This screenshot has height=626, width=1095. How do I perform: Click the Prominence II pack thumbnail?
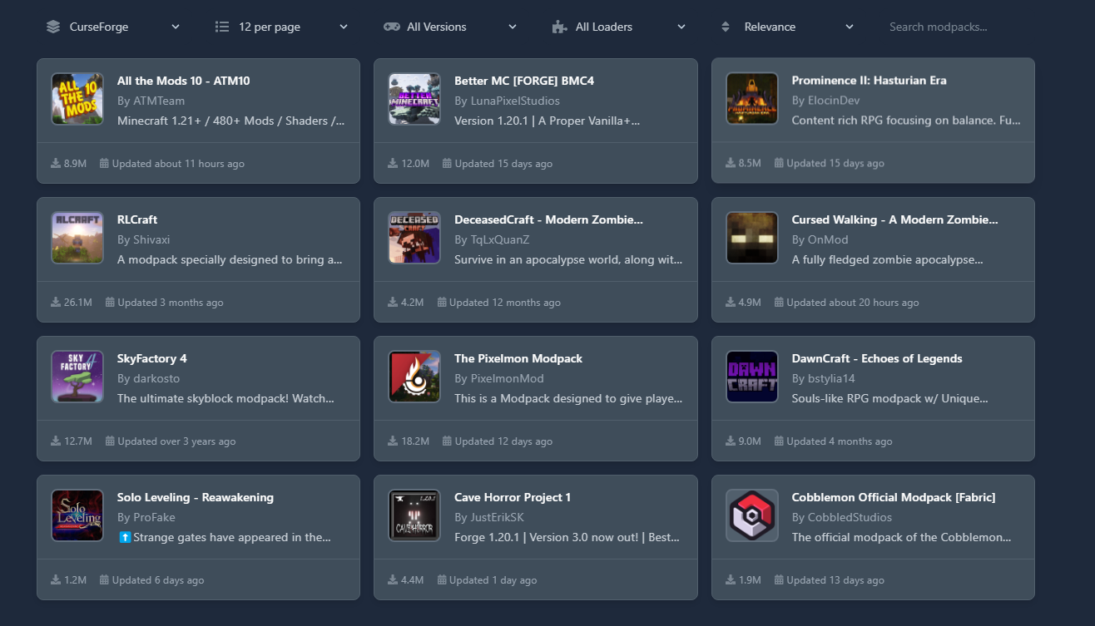click(x=752, y=99)
